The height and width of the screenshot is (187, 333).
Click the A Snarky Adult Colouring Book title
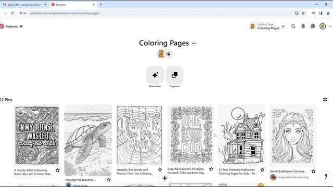[x=33, y=172]
